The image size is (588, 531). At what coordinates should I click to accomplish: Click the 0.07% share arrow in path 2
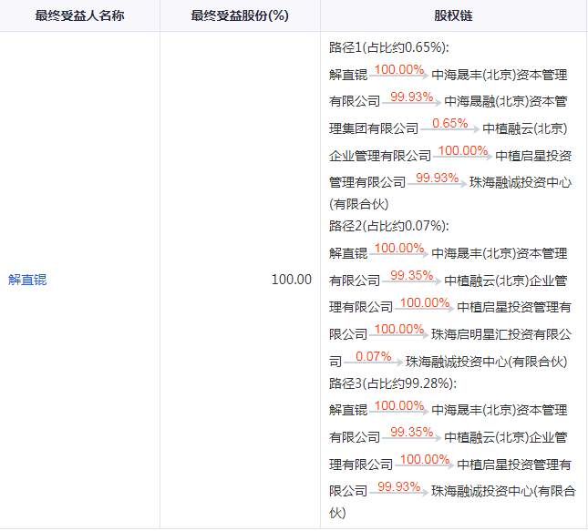point(373,359)
